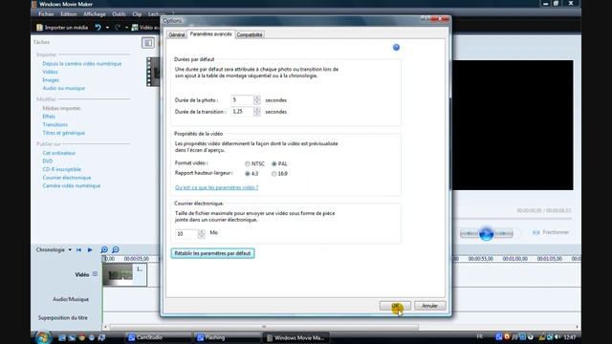Expand the Video track
Viewport: 612px width, 344px height.
pos(95,274)
